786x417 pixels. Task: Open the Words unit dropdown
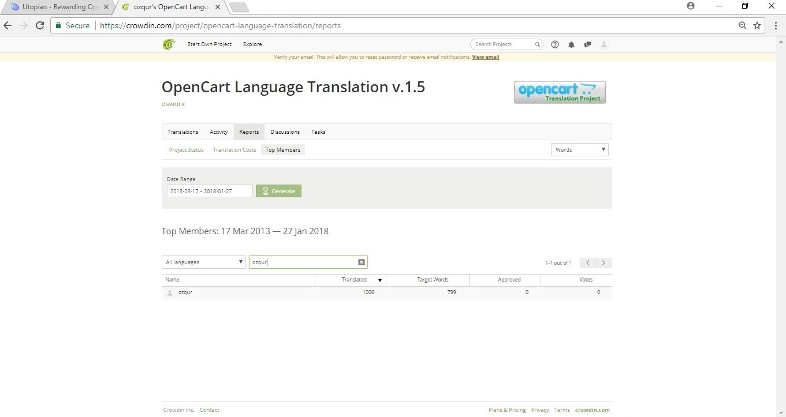point(580,150)
